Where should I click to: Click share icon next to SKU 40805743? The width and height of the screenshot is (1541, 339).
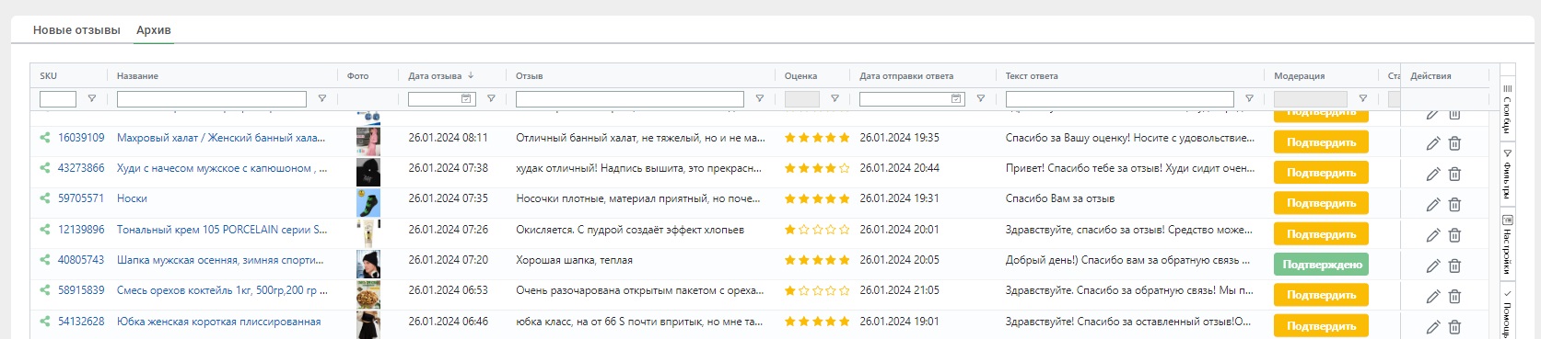point(44,260)
